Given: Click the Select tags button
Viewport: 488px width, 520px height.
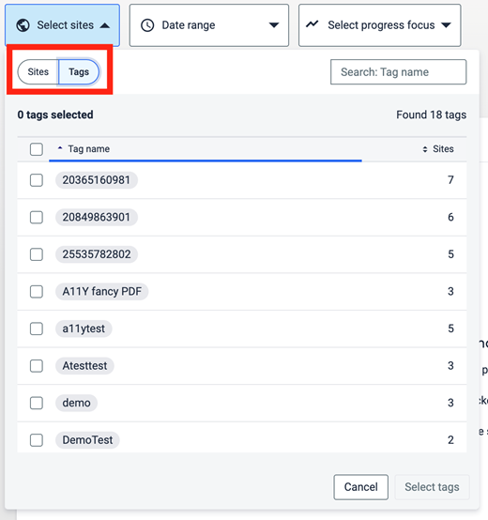Looking at the screenshot, I should point(432,487).
